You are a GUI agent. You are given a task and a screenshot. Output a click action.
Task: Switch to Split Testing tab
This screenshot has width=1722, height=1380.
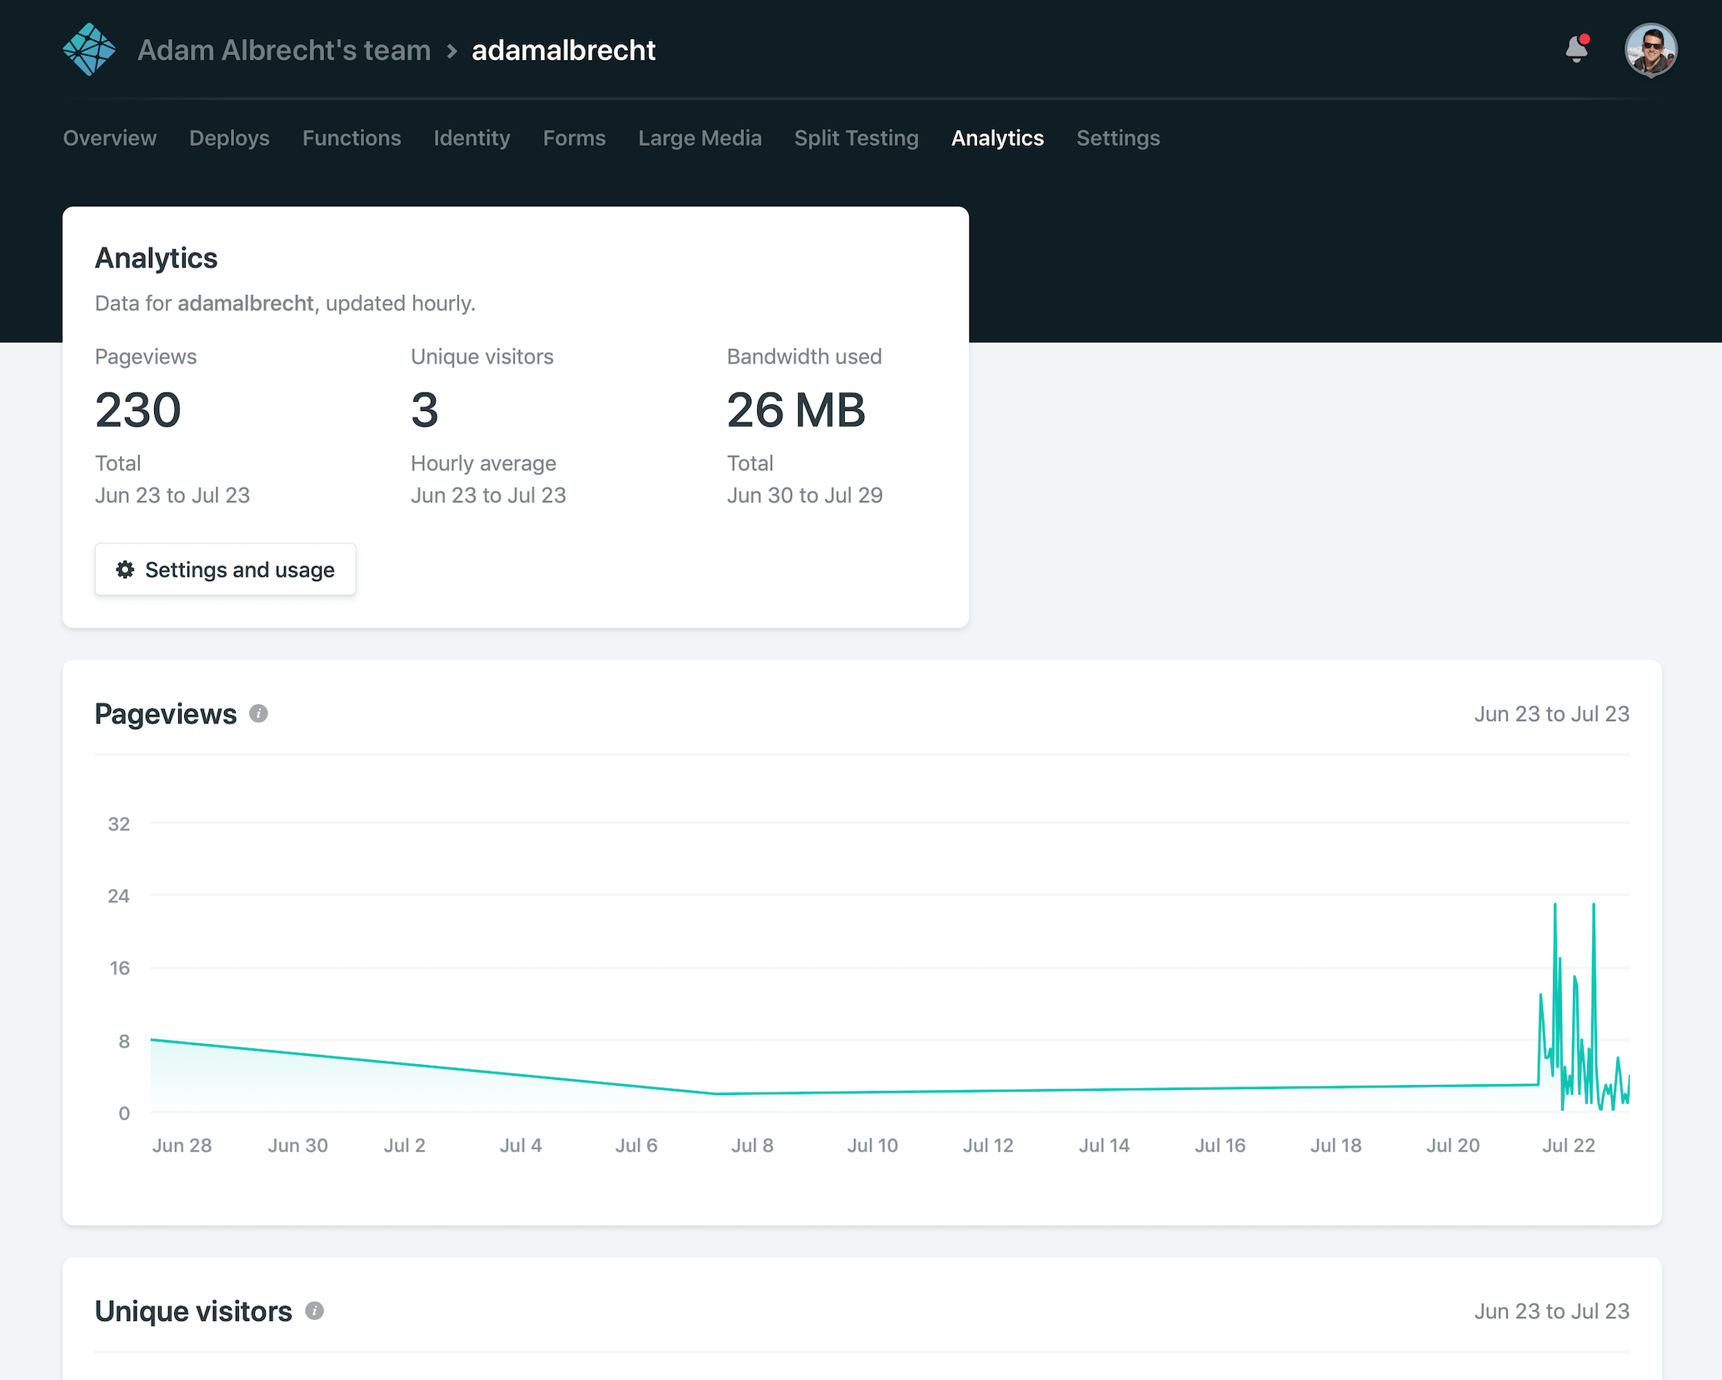[856, 138]
